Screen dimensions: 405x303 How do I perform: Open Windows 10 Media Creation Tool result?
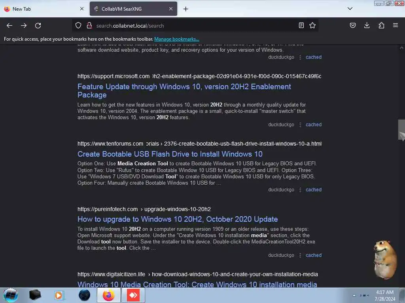coord(197,284)
